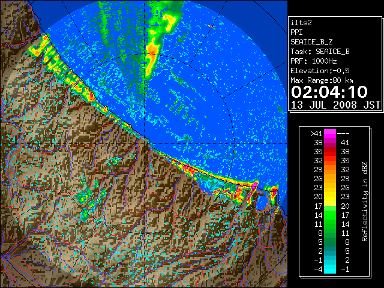Click the green 11-14 dBZ legend swatch
384x288 pixels.
click(330, 224)
